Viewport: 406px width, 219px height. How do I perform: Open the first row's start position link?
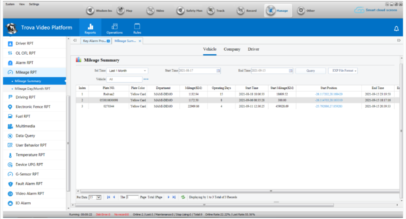point(328,94)
